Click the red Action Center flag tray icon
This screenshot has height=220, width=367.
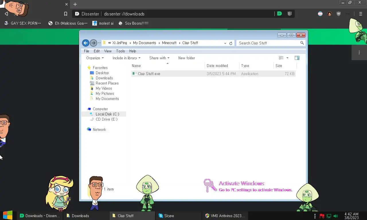(322, 216)
